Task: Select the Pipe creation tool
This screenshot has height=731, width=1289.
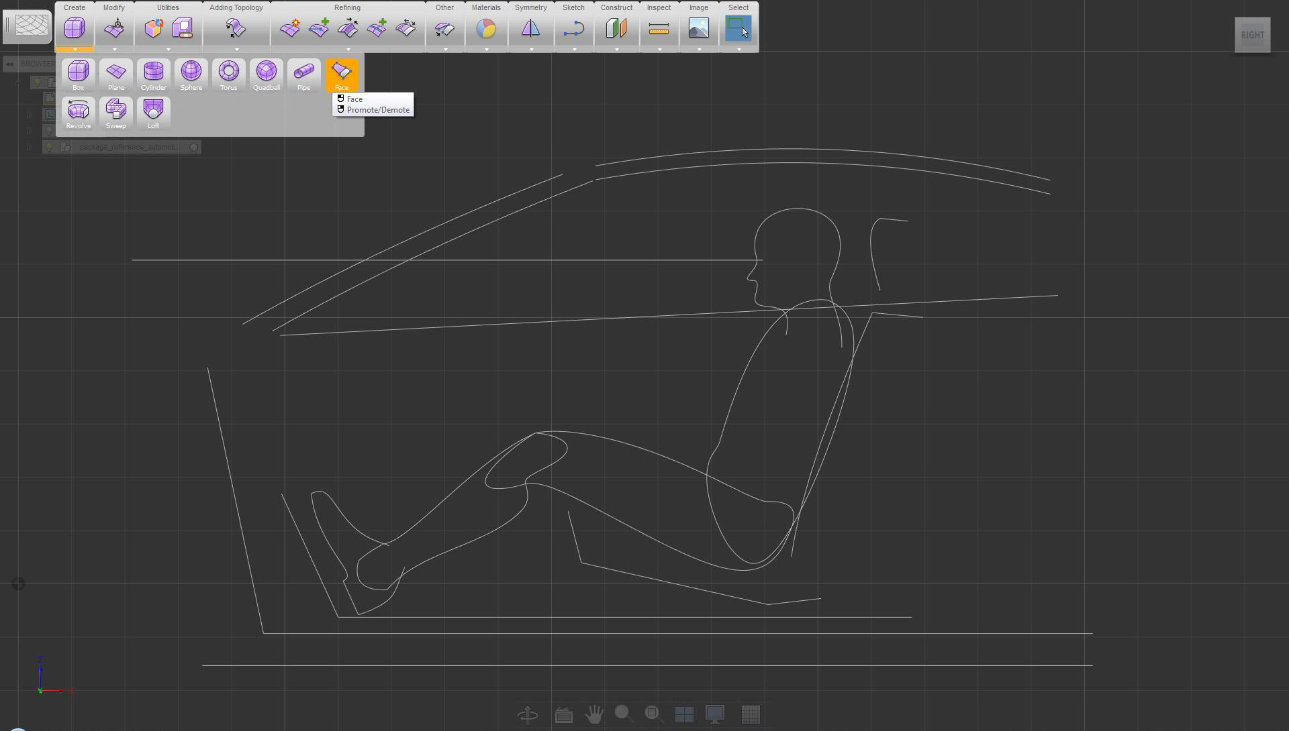Action: [303, 74]
